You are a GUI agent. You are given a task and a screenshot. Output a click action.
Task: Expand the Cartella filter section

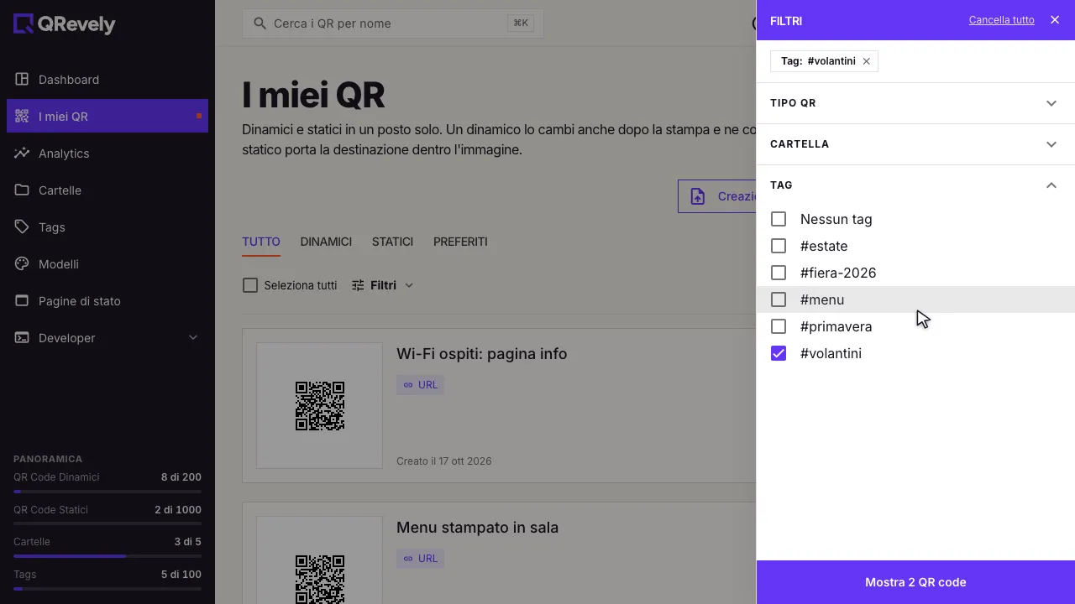click(915, 144)
